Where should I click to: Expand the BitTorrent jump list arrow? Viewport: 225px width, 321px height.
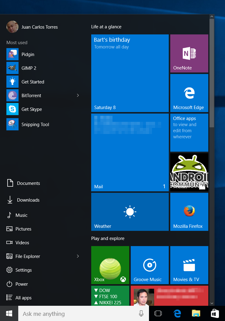(x=78, y=96)
